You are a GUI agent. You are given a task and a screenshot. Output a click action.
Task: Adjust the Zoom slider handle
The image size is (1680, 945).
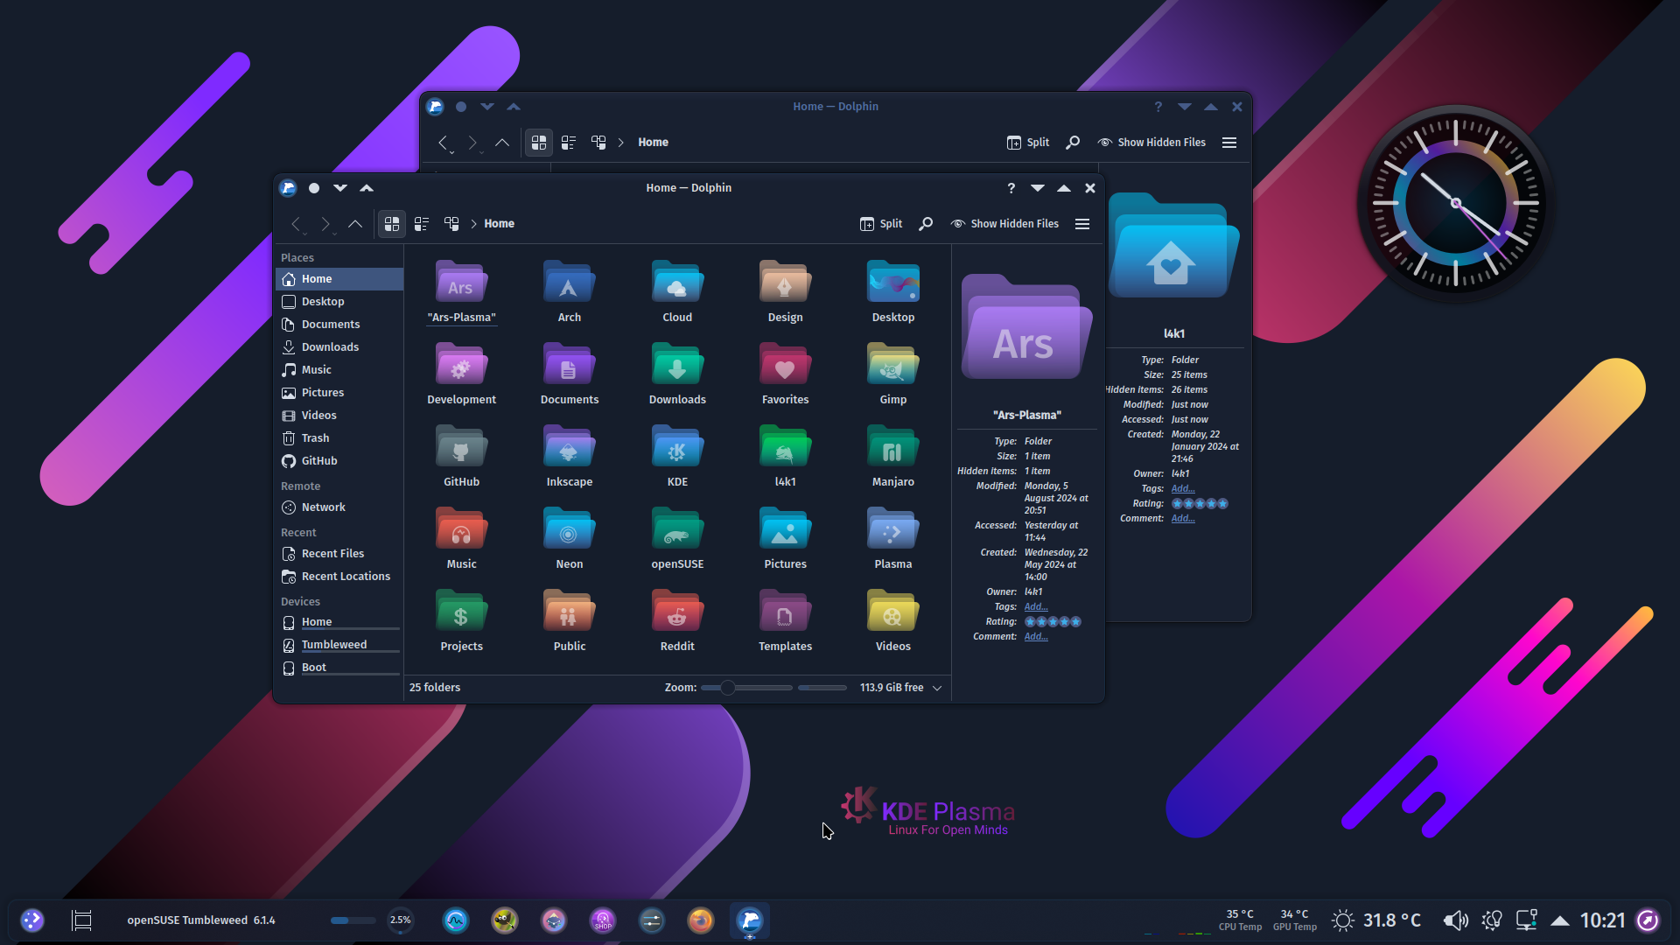727,688
